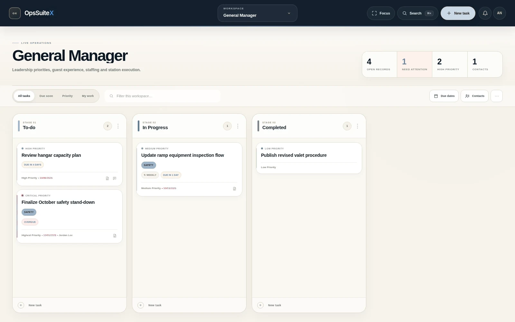
Task: Open the In Progress column options menu
Action: (238, 126)
